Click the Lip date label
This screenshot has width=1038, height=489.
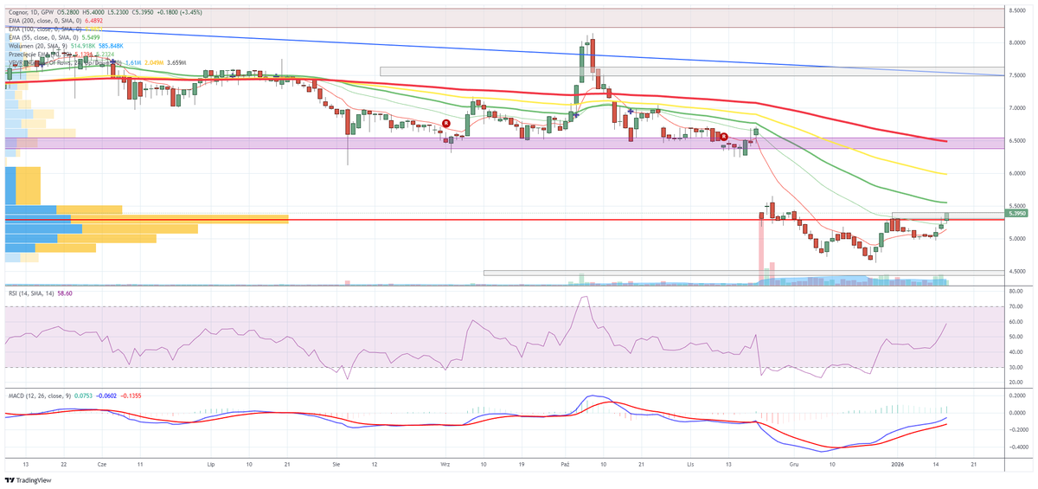coord(211,464)
